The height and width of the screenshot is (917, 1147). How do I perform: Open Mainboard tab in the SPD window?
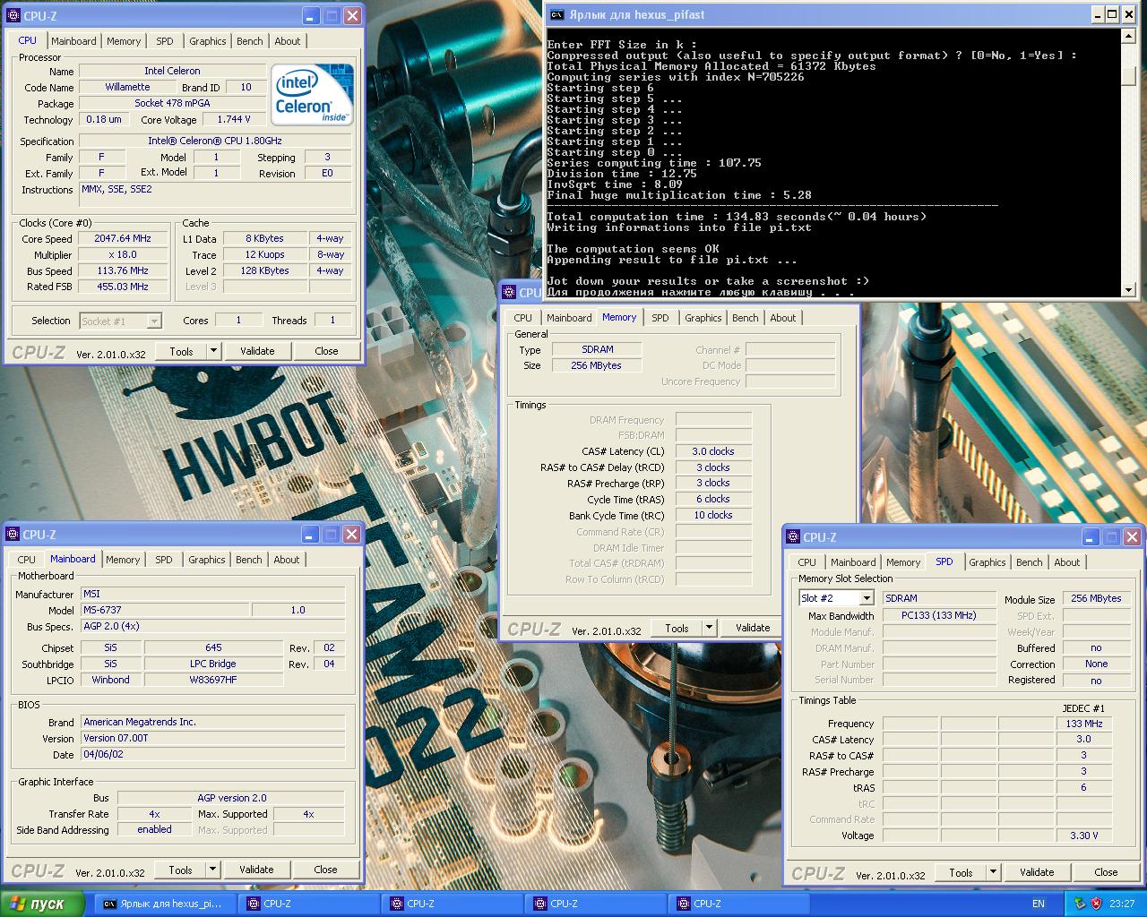tap(853, 562)
